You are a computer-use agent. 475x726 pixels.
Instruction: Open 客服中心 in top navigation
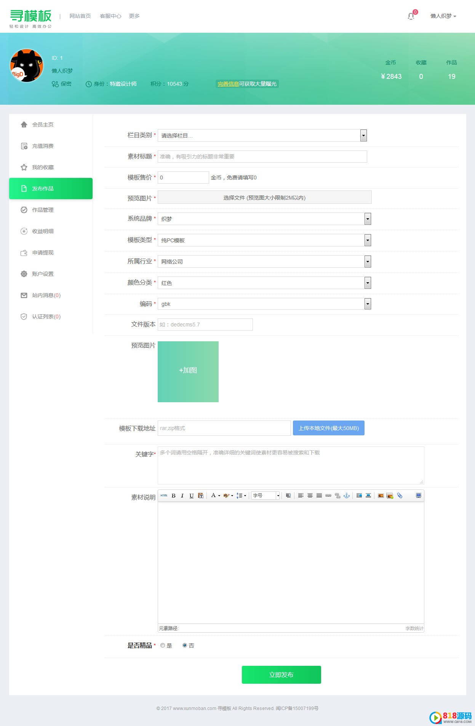110,16
